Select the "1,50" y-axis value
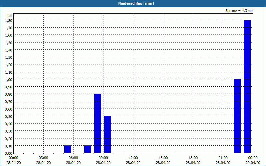The image size is (266, 166). (9, 42)
